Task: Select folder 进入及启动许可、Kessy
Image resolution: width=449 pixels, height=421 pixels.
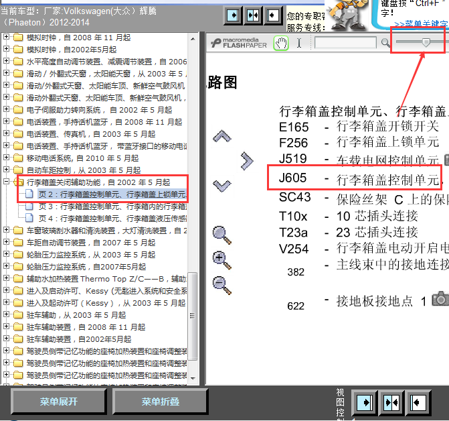Action: [x=106, y=291]
